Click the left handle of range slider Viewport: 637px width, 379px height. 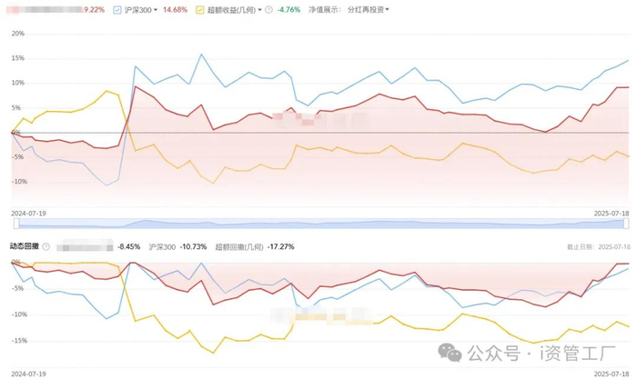point(16,224)
